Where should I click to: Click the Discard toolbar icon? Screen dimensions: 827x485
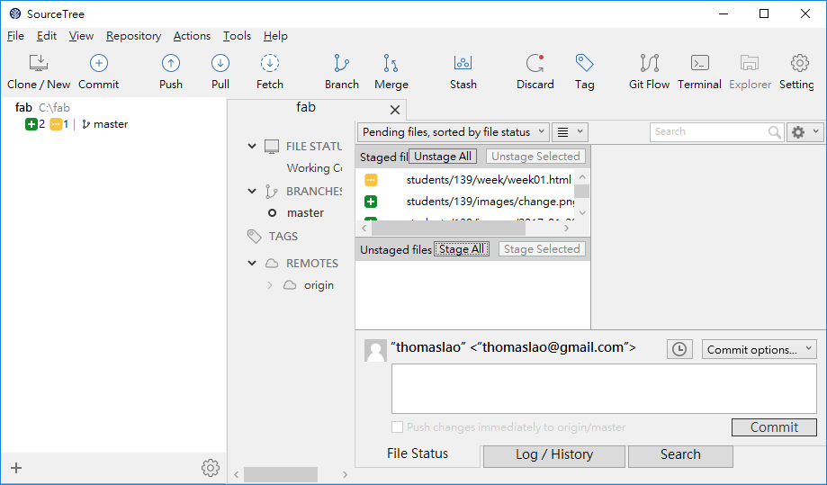tap(535, 63)
